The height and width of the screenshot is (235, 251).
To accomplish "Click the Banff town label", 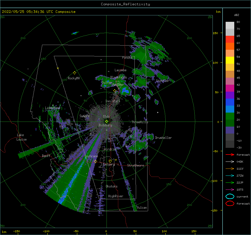I will [46, 156].
